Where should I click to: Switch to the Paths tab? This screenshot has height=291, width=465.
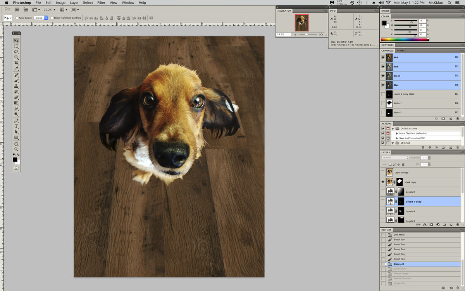coord(400,50)
